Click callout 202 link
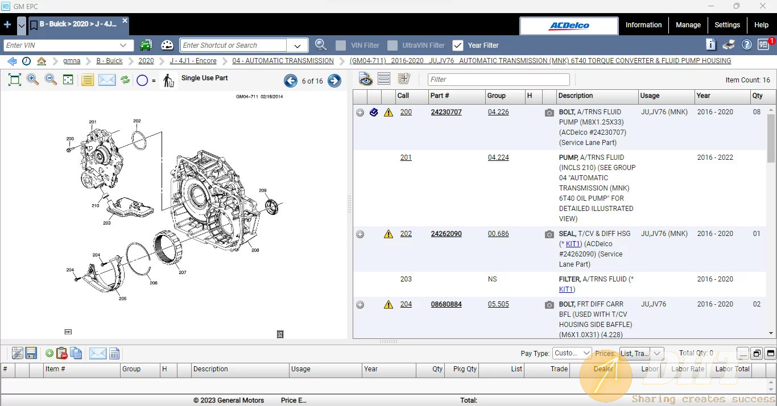The image size is (777, 406). [406, 234]
